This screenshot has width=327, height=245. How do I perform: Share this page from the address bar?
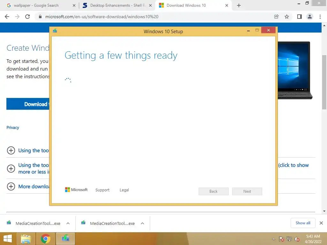coord(276,17)
